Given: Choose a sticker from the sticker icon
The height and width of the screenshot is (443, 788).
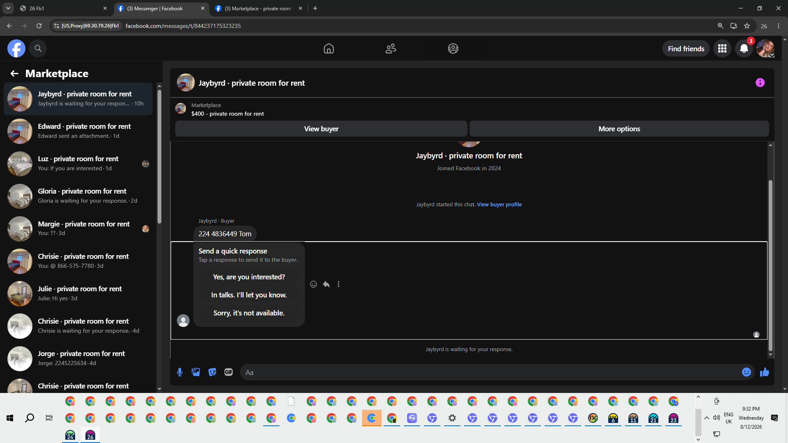Looking at the screenshot, I should tap(212, 372).
